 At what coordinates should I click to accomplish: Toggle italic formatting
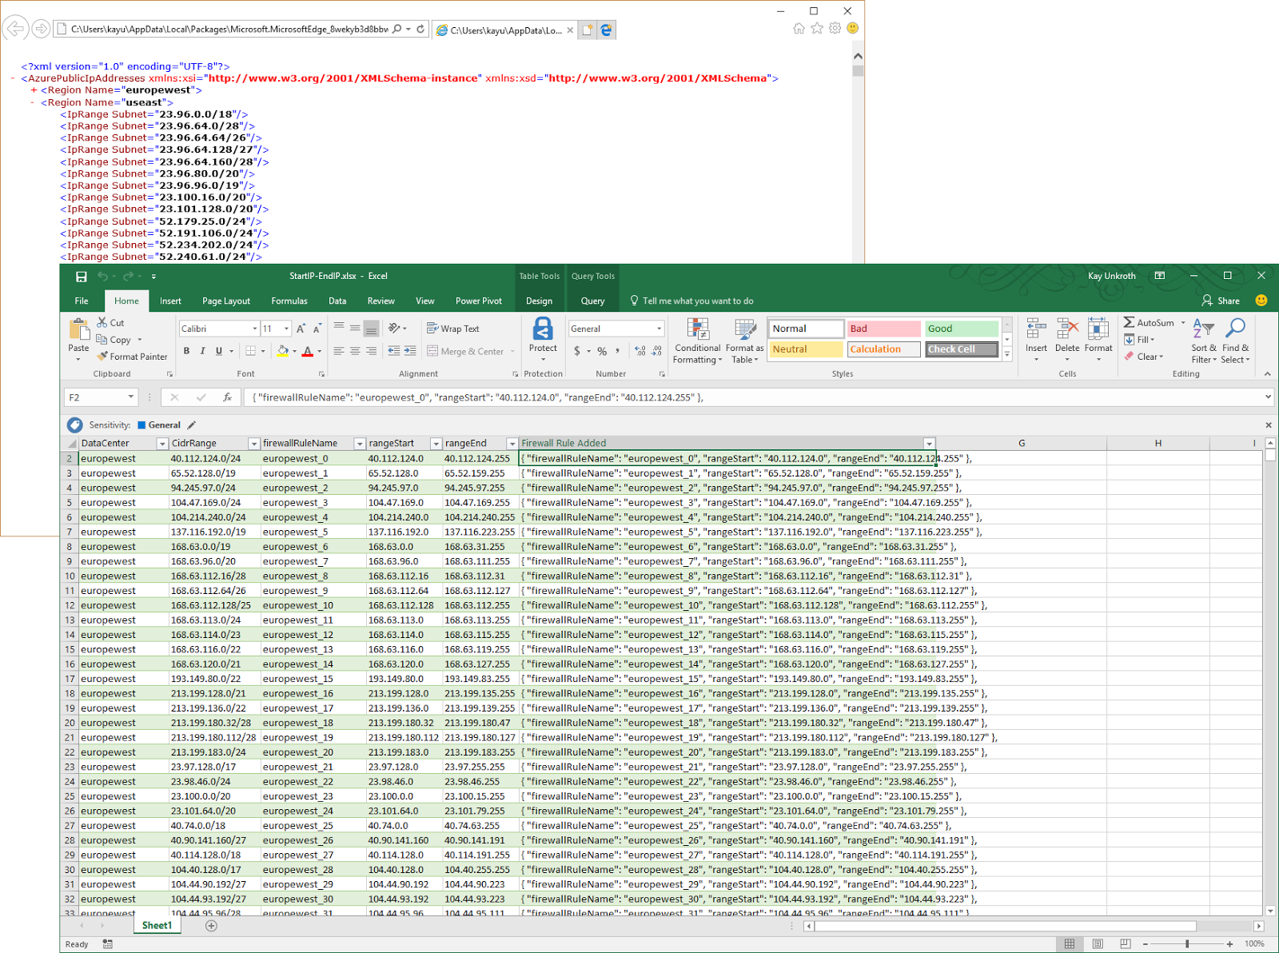(201, 351)
